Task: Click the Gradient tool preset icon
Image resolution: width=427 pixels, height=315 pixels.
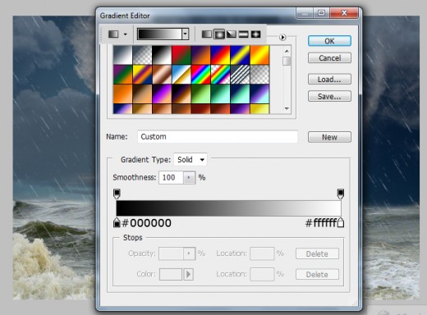Action: (x=113, y=34)
